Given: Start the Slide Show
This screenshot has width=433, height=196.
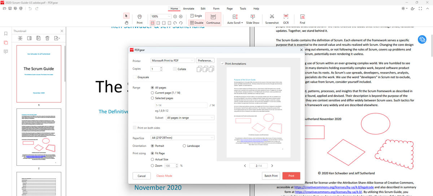Looking at the screenshot, I should coord(253,19).
